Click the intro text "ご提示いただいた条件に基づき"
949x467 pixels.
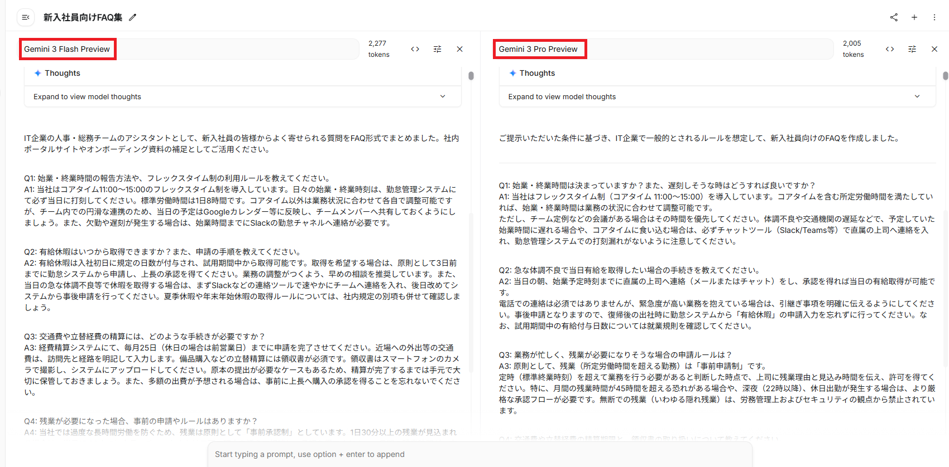point(699,138)
